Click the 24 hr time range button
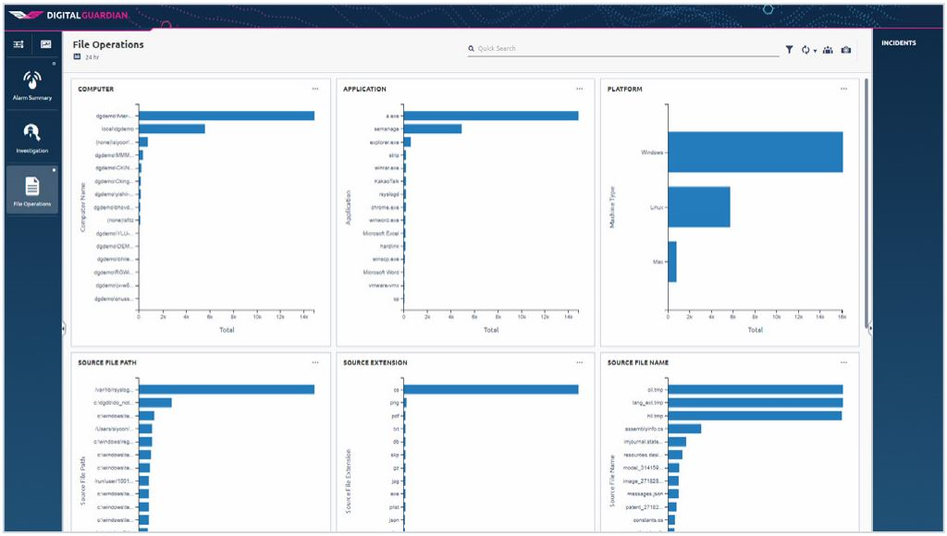 click(x=92, y=56)
